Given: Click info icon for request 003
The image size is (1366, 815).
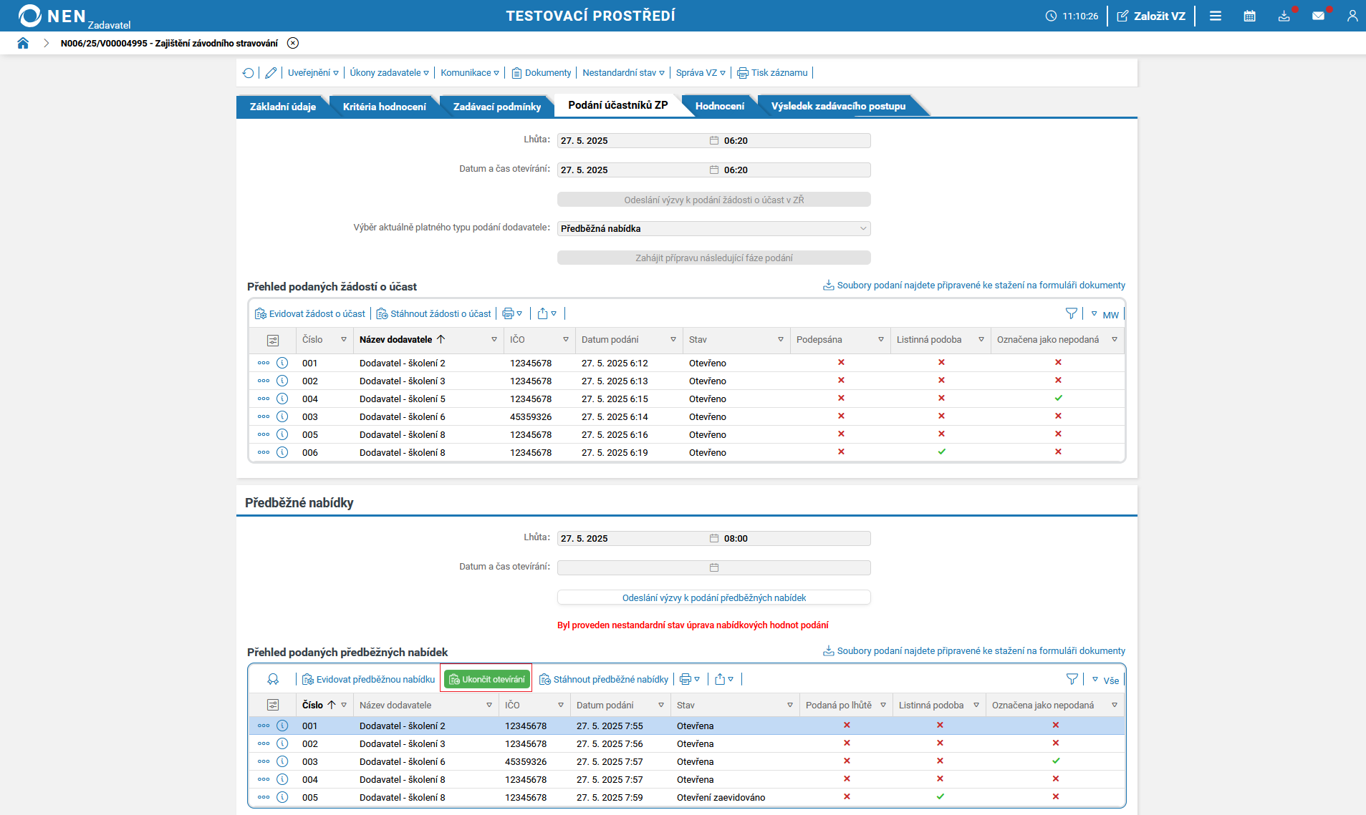Looking at the screenshot, I should pyautogui.click(x=282, y=416).
